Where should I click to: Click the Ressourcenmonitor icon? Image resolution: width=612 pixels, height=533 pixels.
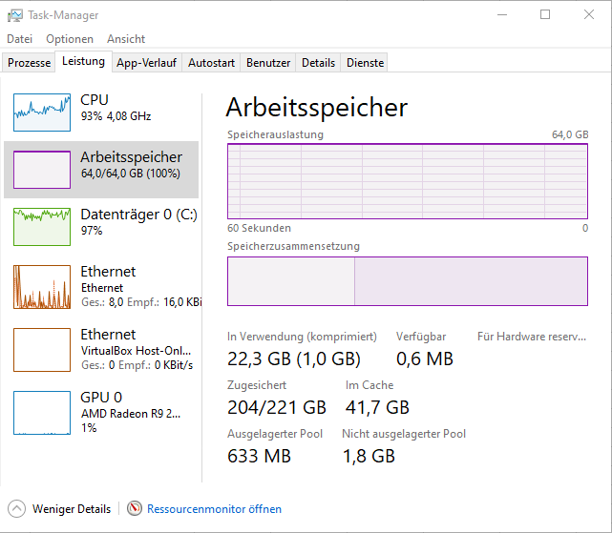click(135, 509)
